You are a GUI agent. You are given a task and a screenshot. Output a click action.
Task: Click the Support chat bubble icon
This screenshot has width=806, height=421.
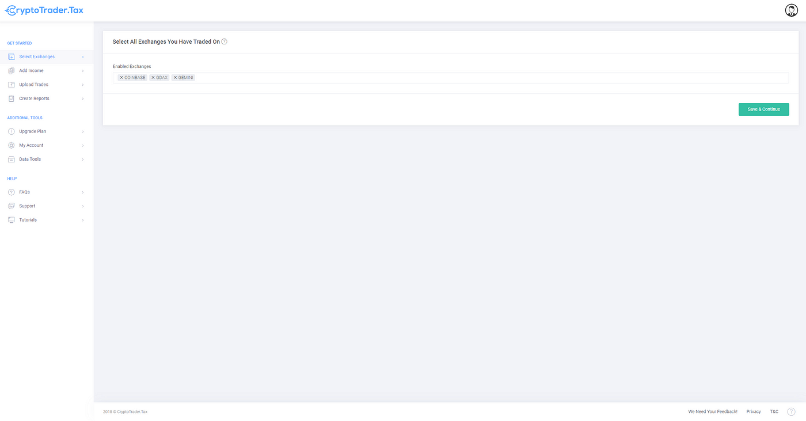(x=12, y=206)
